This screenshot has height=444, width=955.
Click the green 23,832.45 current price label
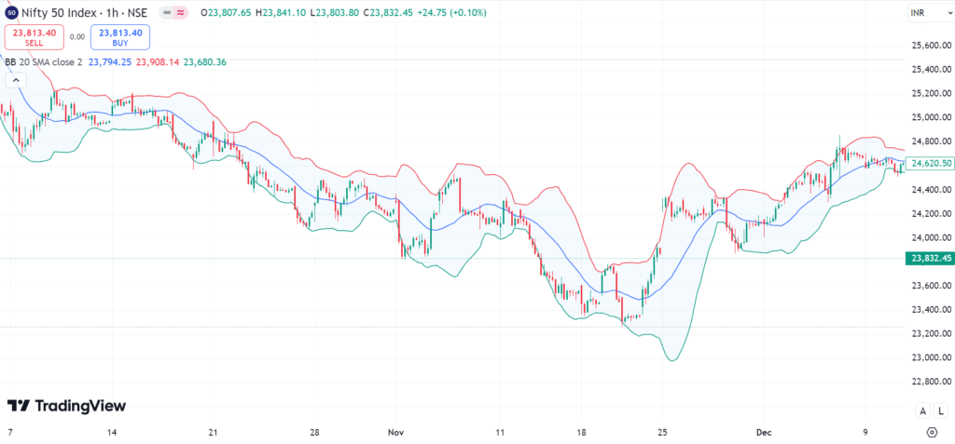click(x=929, y=259)
